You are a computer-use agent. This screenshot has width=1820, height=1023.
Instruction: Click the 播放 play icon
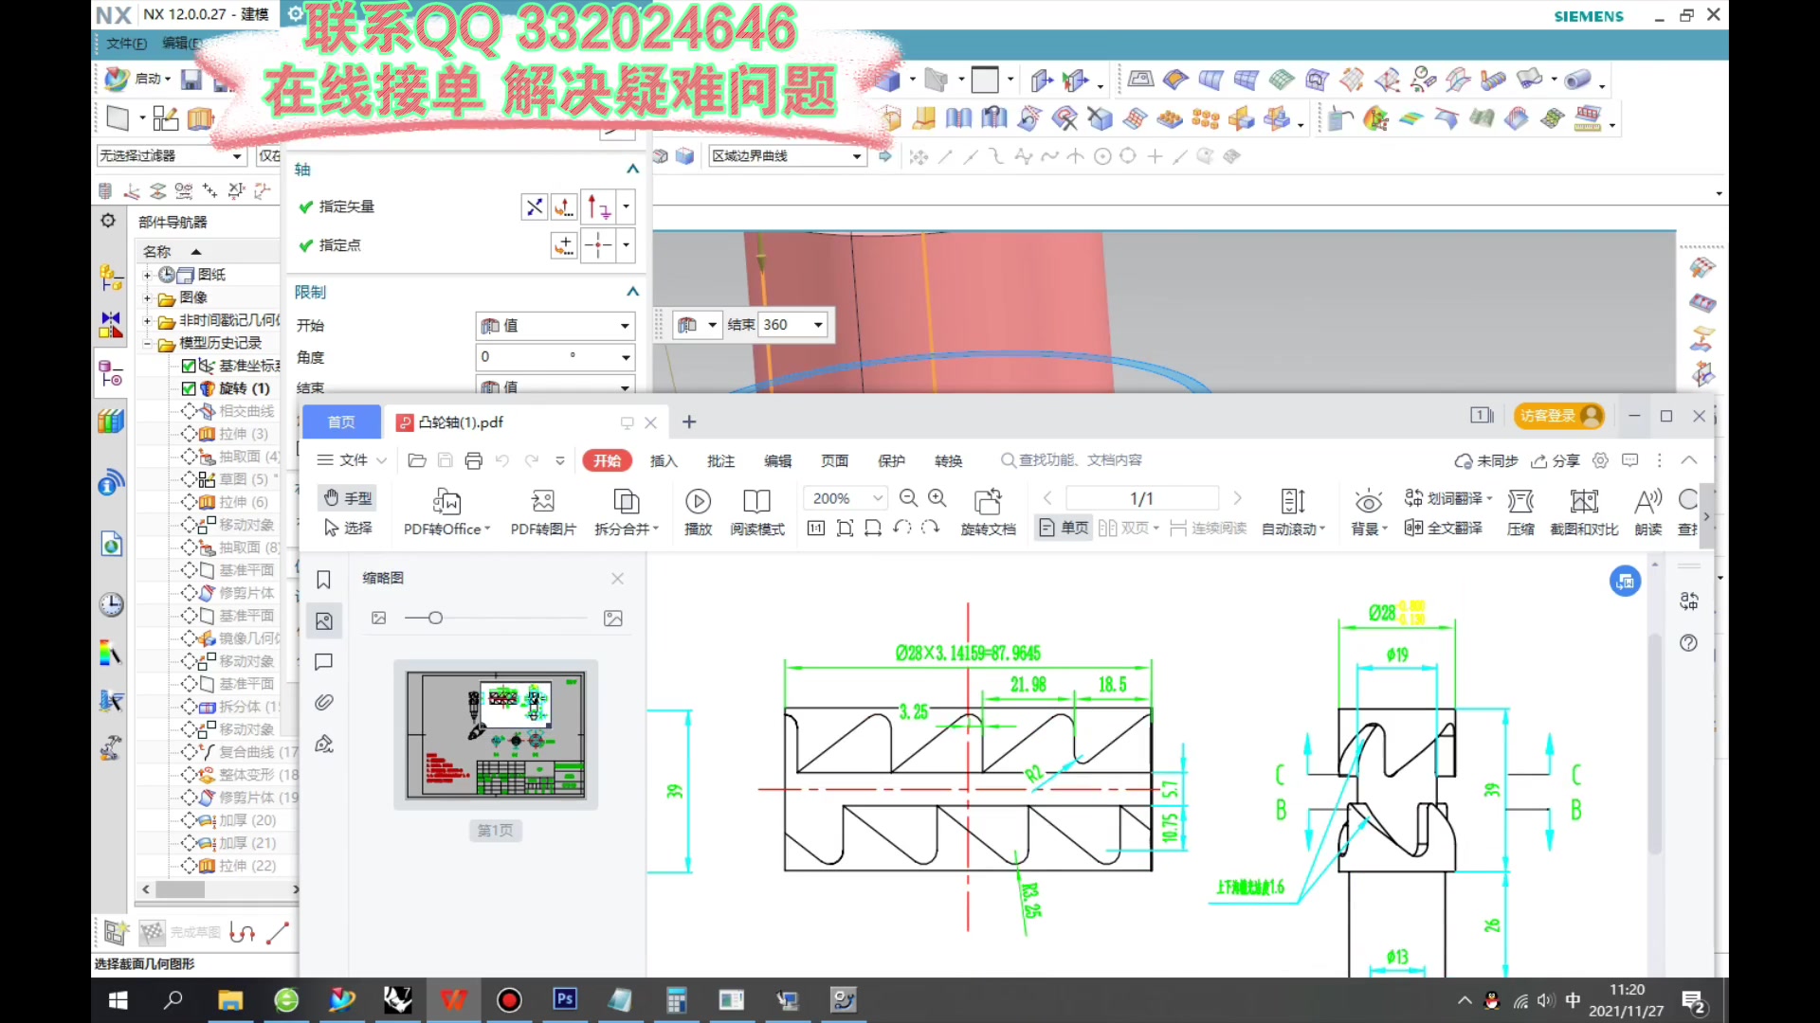click(x=698, y=500)
